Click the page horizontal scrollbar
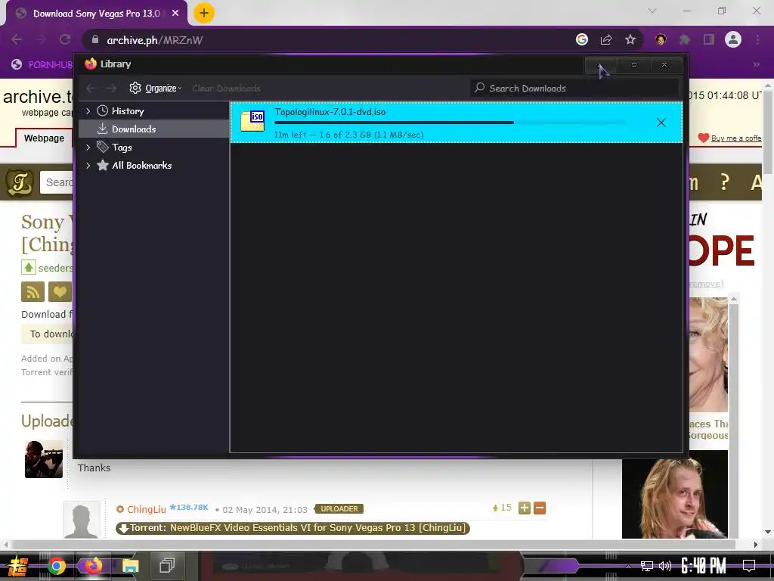Screen dimensions: 774x581 [373, 545]
